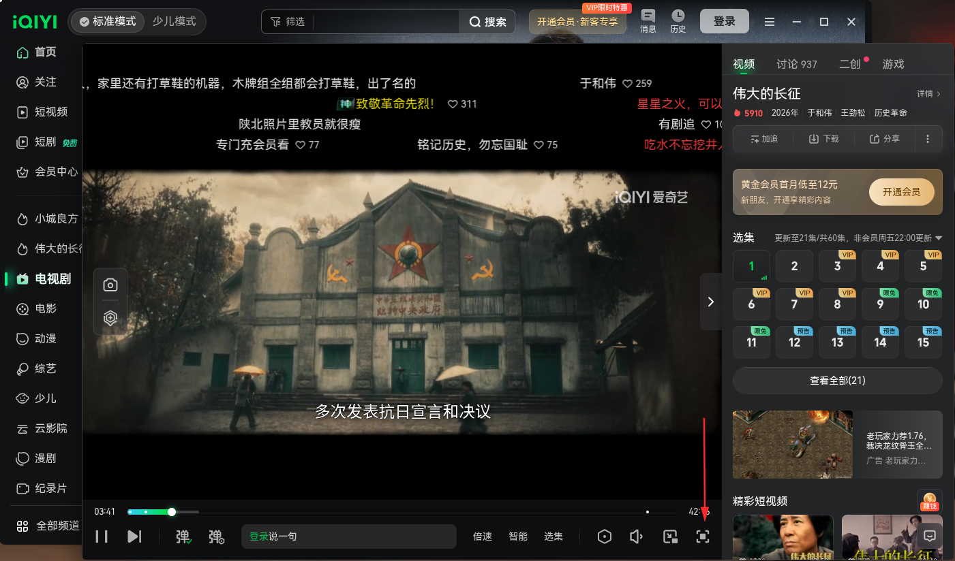955x561 pixels.
Task: Click the danmaku comment input field
Action: point(349,536)
